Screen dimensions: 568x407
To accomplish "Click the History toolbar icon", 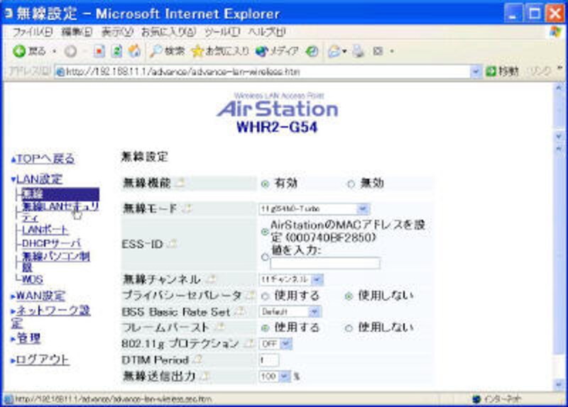I will click(x=312, y=51).
